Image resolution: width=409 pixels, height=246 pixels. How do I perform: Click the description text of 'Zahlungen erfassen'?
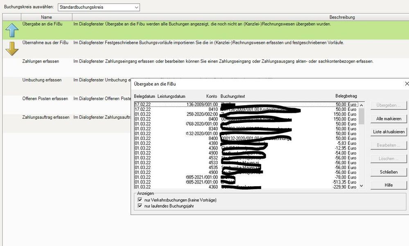(x=223, y=61)
